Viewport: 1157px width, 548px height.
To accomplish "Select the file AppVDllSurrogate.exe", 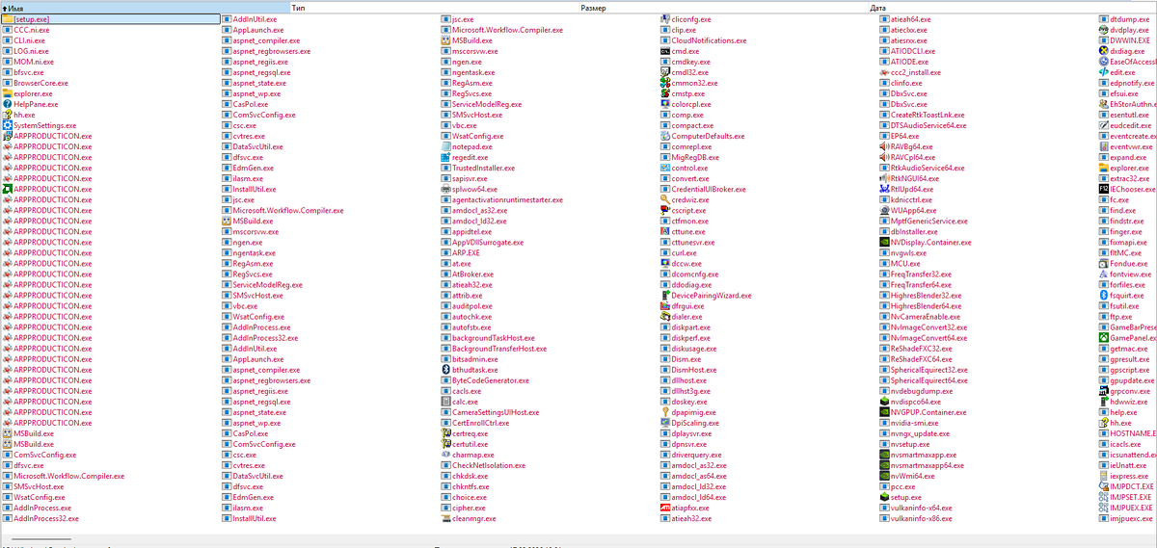I will (x=488, y=242).
